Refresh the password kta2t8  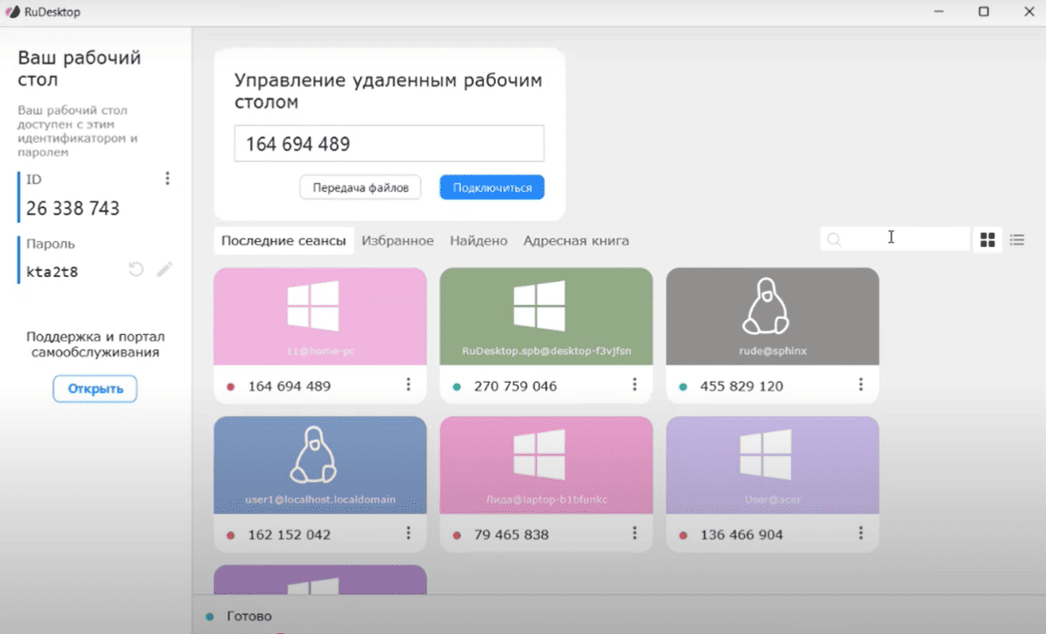(x=136, y=269)
